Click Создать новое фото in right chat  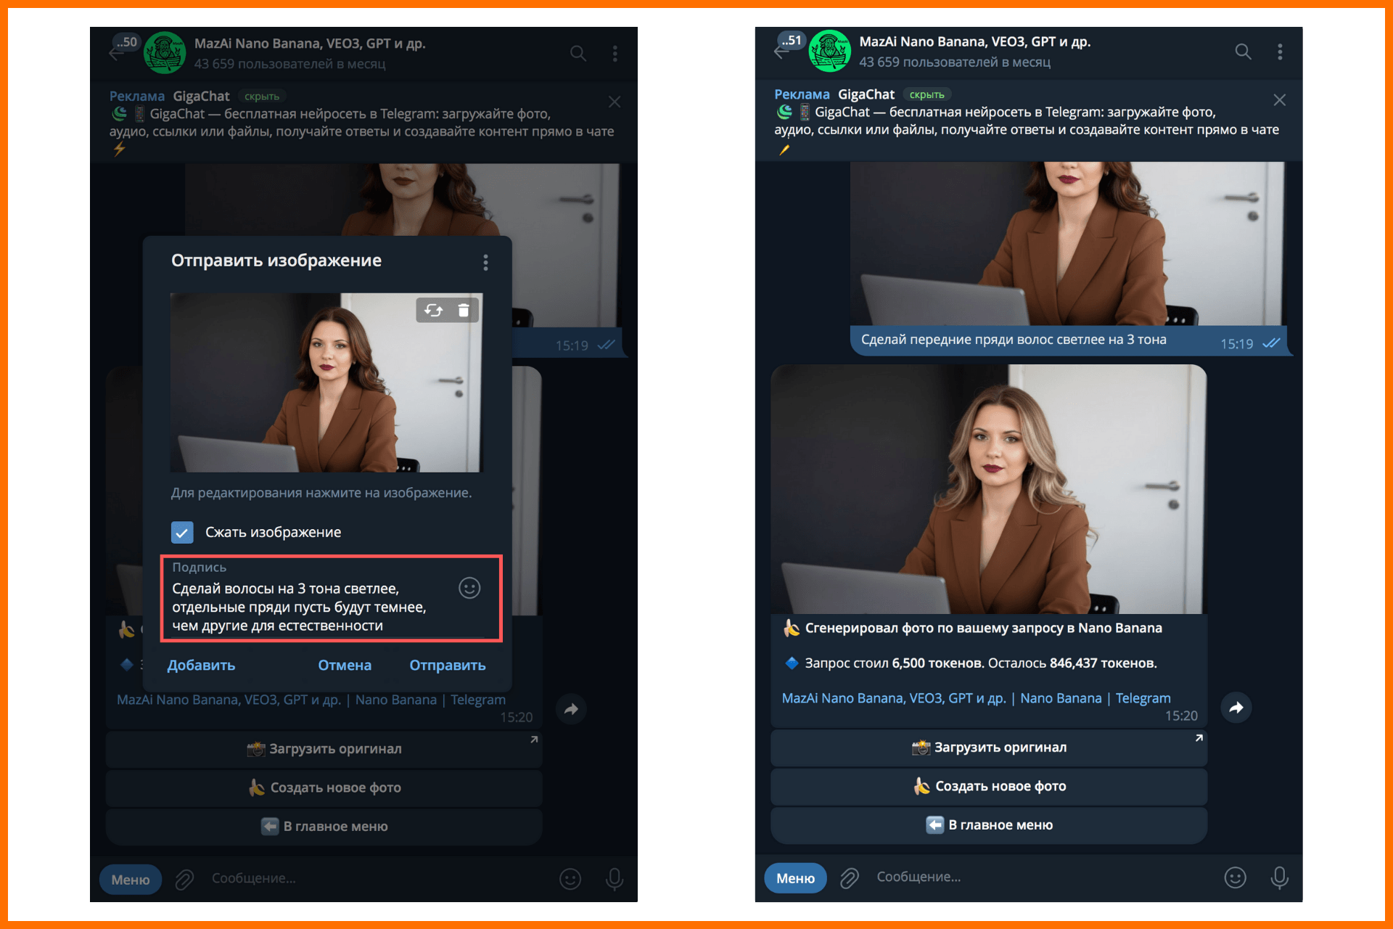tap(989, 786)
